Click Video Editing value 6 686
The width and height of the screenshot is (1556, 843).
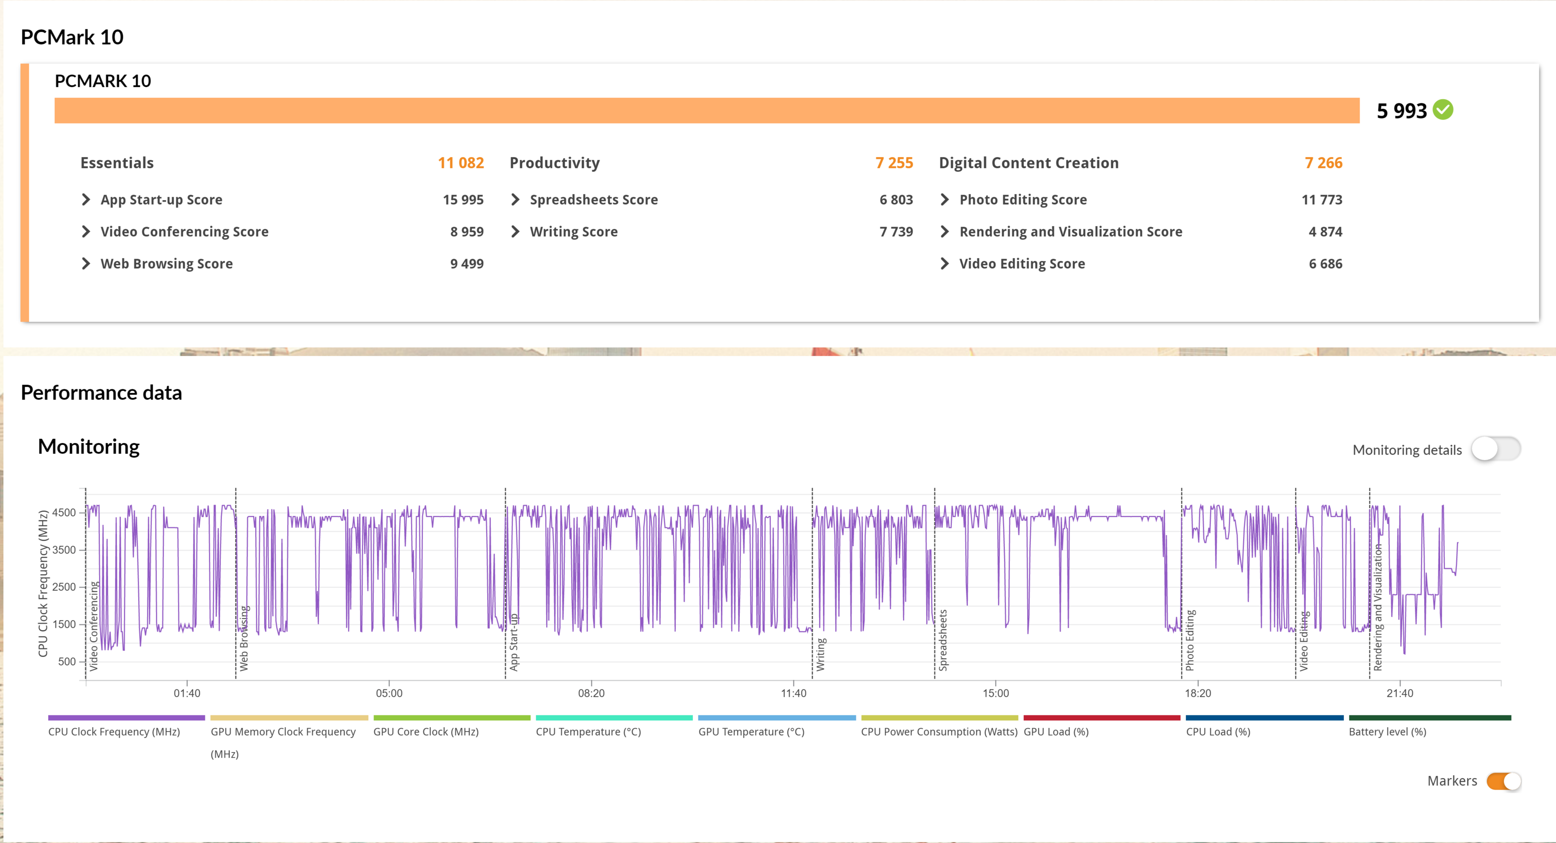click(1325, 264)
